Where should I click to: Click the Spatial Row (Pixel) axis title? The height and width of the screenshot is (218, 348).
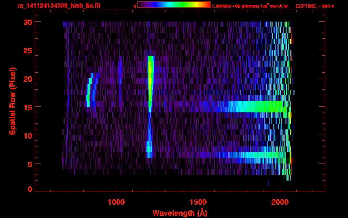(x=12, y=101)
